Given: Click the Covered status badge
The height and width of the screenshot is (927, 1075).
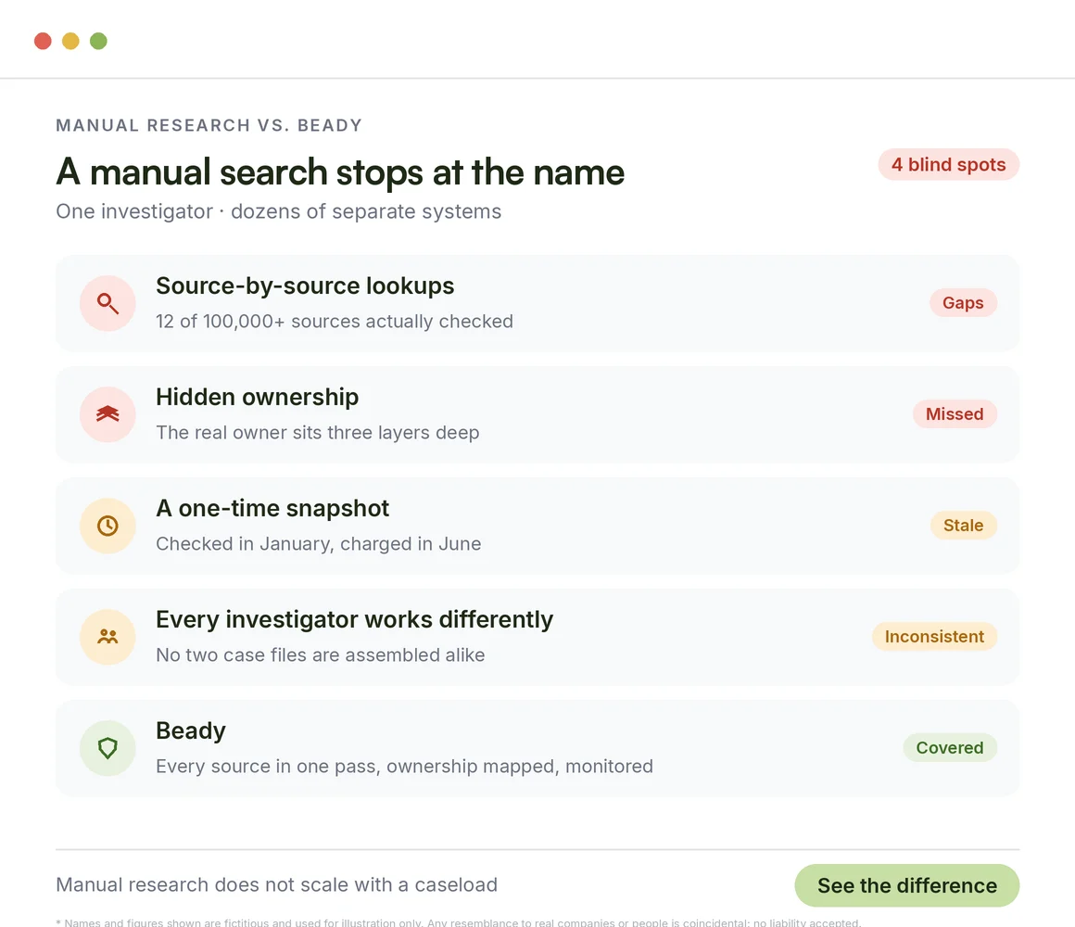Looking at the screenshot, I should click(950, 747).
